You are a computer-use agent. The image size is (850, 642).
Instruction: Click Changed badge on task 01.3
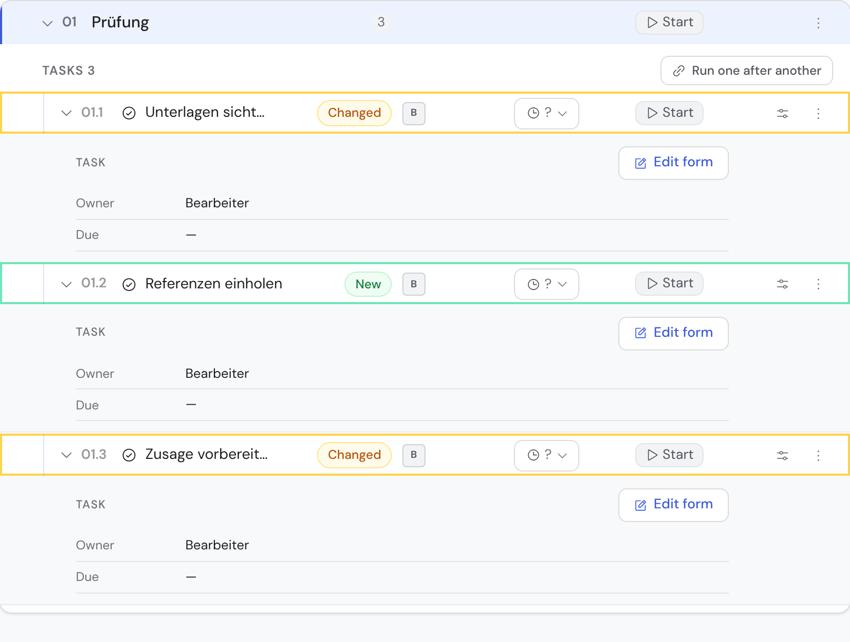(354, 455)
